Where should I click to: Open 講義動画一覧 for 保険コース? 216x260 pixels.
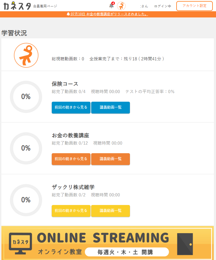pos(111,107)
